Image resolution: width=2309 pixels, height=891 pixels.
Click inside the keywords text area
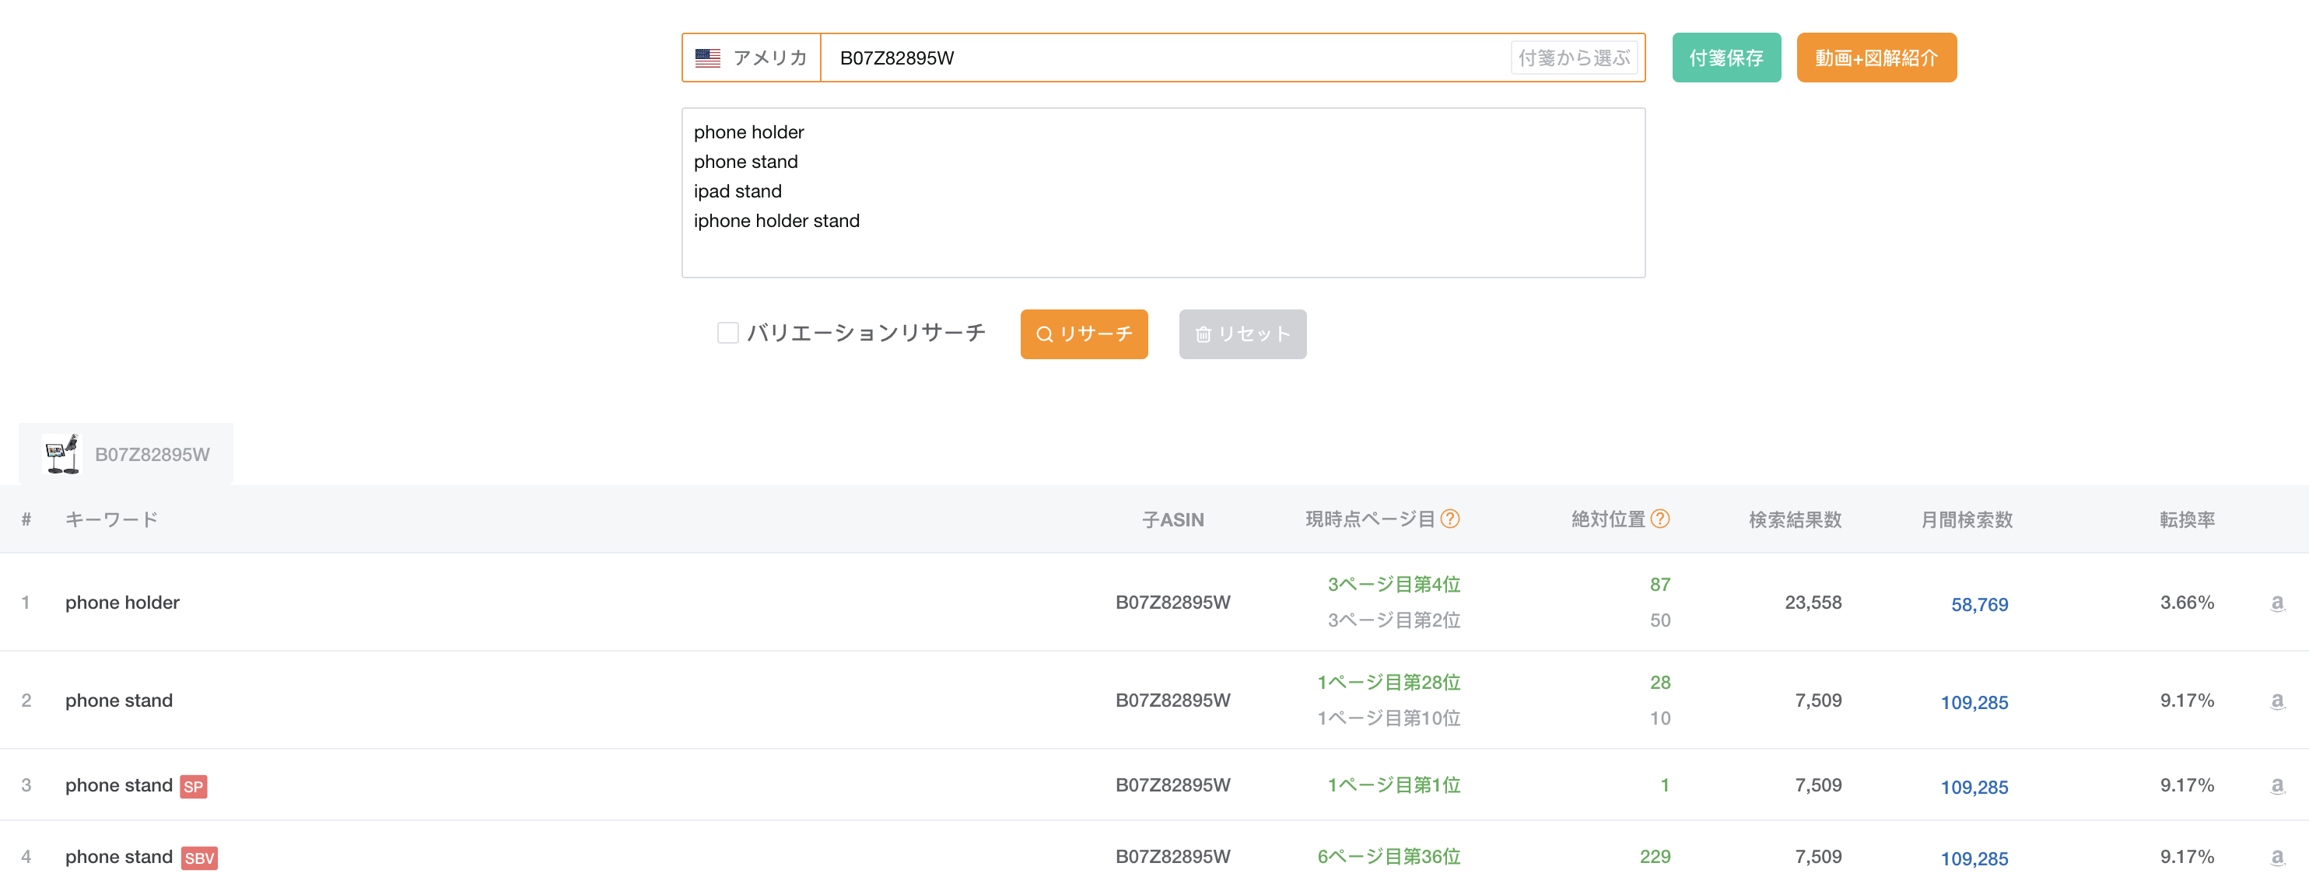coord(1162,193)
